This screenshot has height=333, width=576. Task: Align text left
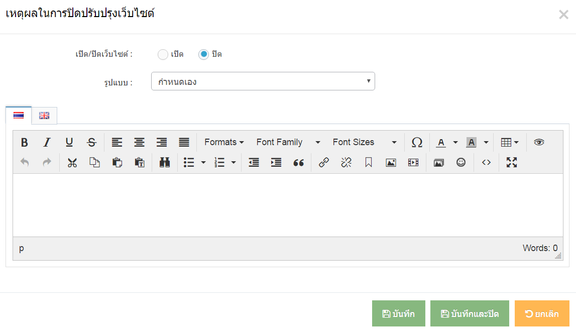point(117,142)
